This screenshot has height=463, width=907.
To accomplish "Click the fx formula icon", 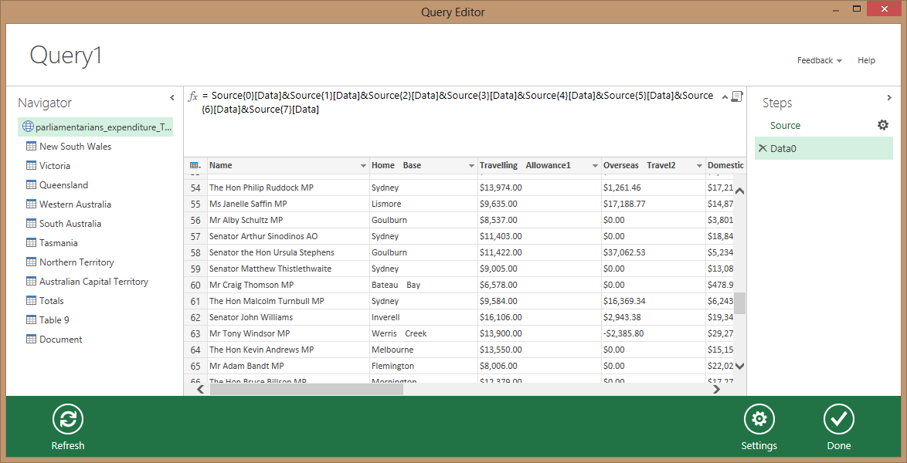I will pos(193,96).
